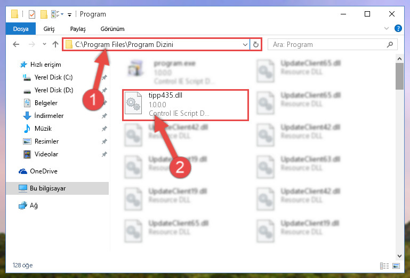The width and height of the screenshot is (410, 278).
Task: Switch to large thumbnails view icon
Action: pyautogui.click(x=396, y=266)
